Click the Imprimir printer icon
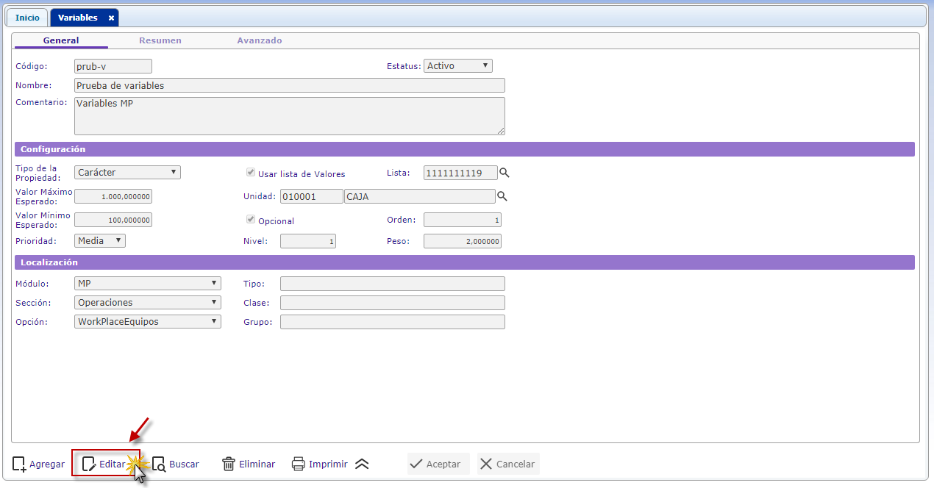Screen dimensions: 934x488 click(299, 464)
